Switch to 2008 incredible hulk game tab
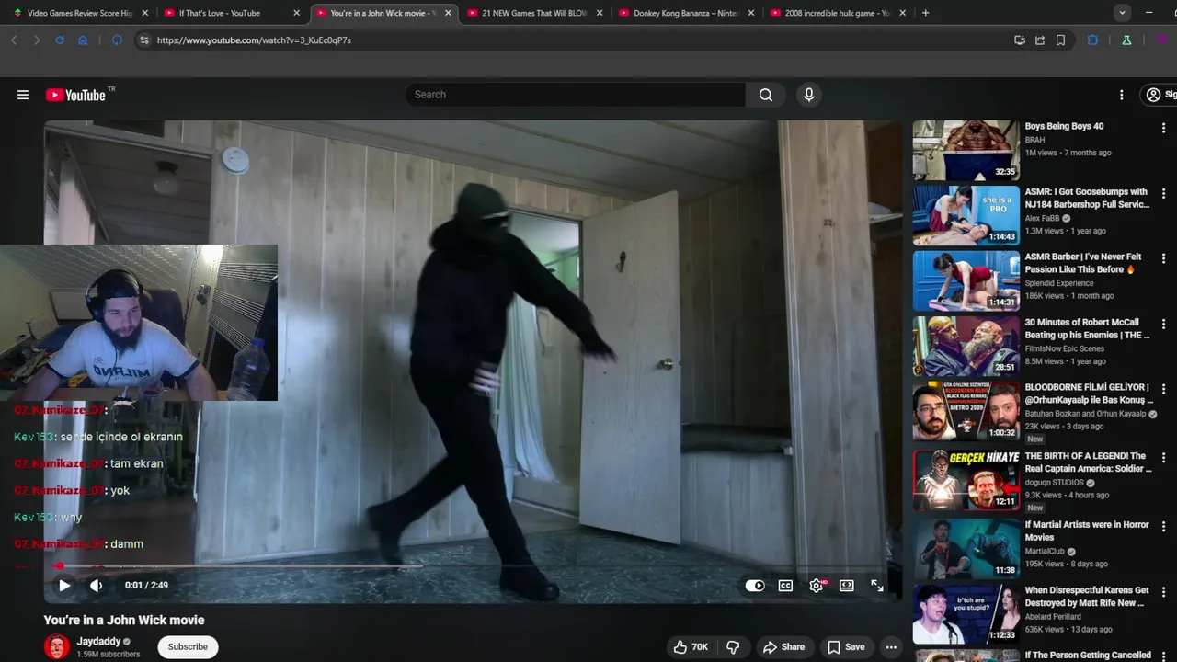This screenshot has width=1177, height=662. 836,13
